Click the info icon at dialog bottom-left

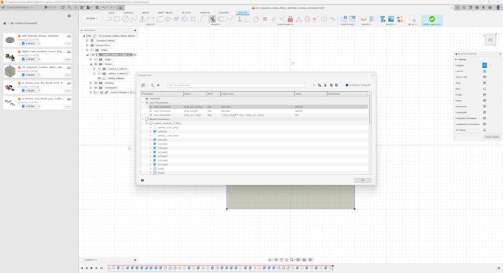coord(143,181)
